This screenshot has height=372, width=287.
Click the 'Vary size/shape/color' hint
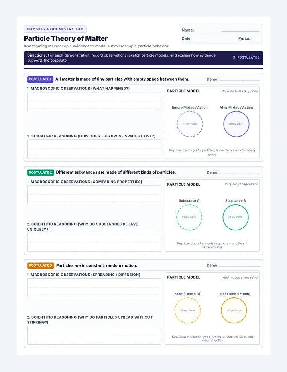(x=241, y=184)
